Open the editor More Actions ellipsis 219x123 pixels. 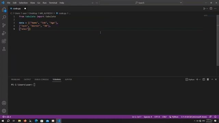point(215,9)
